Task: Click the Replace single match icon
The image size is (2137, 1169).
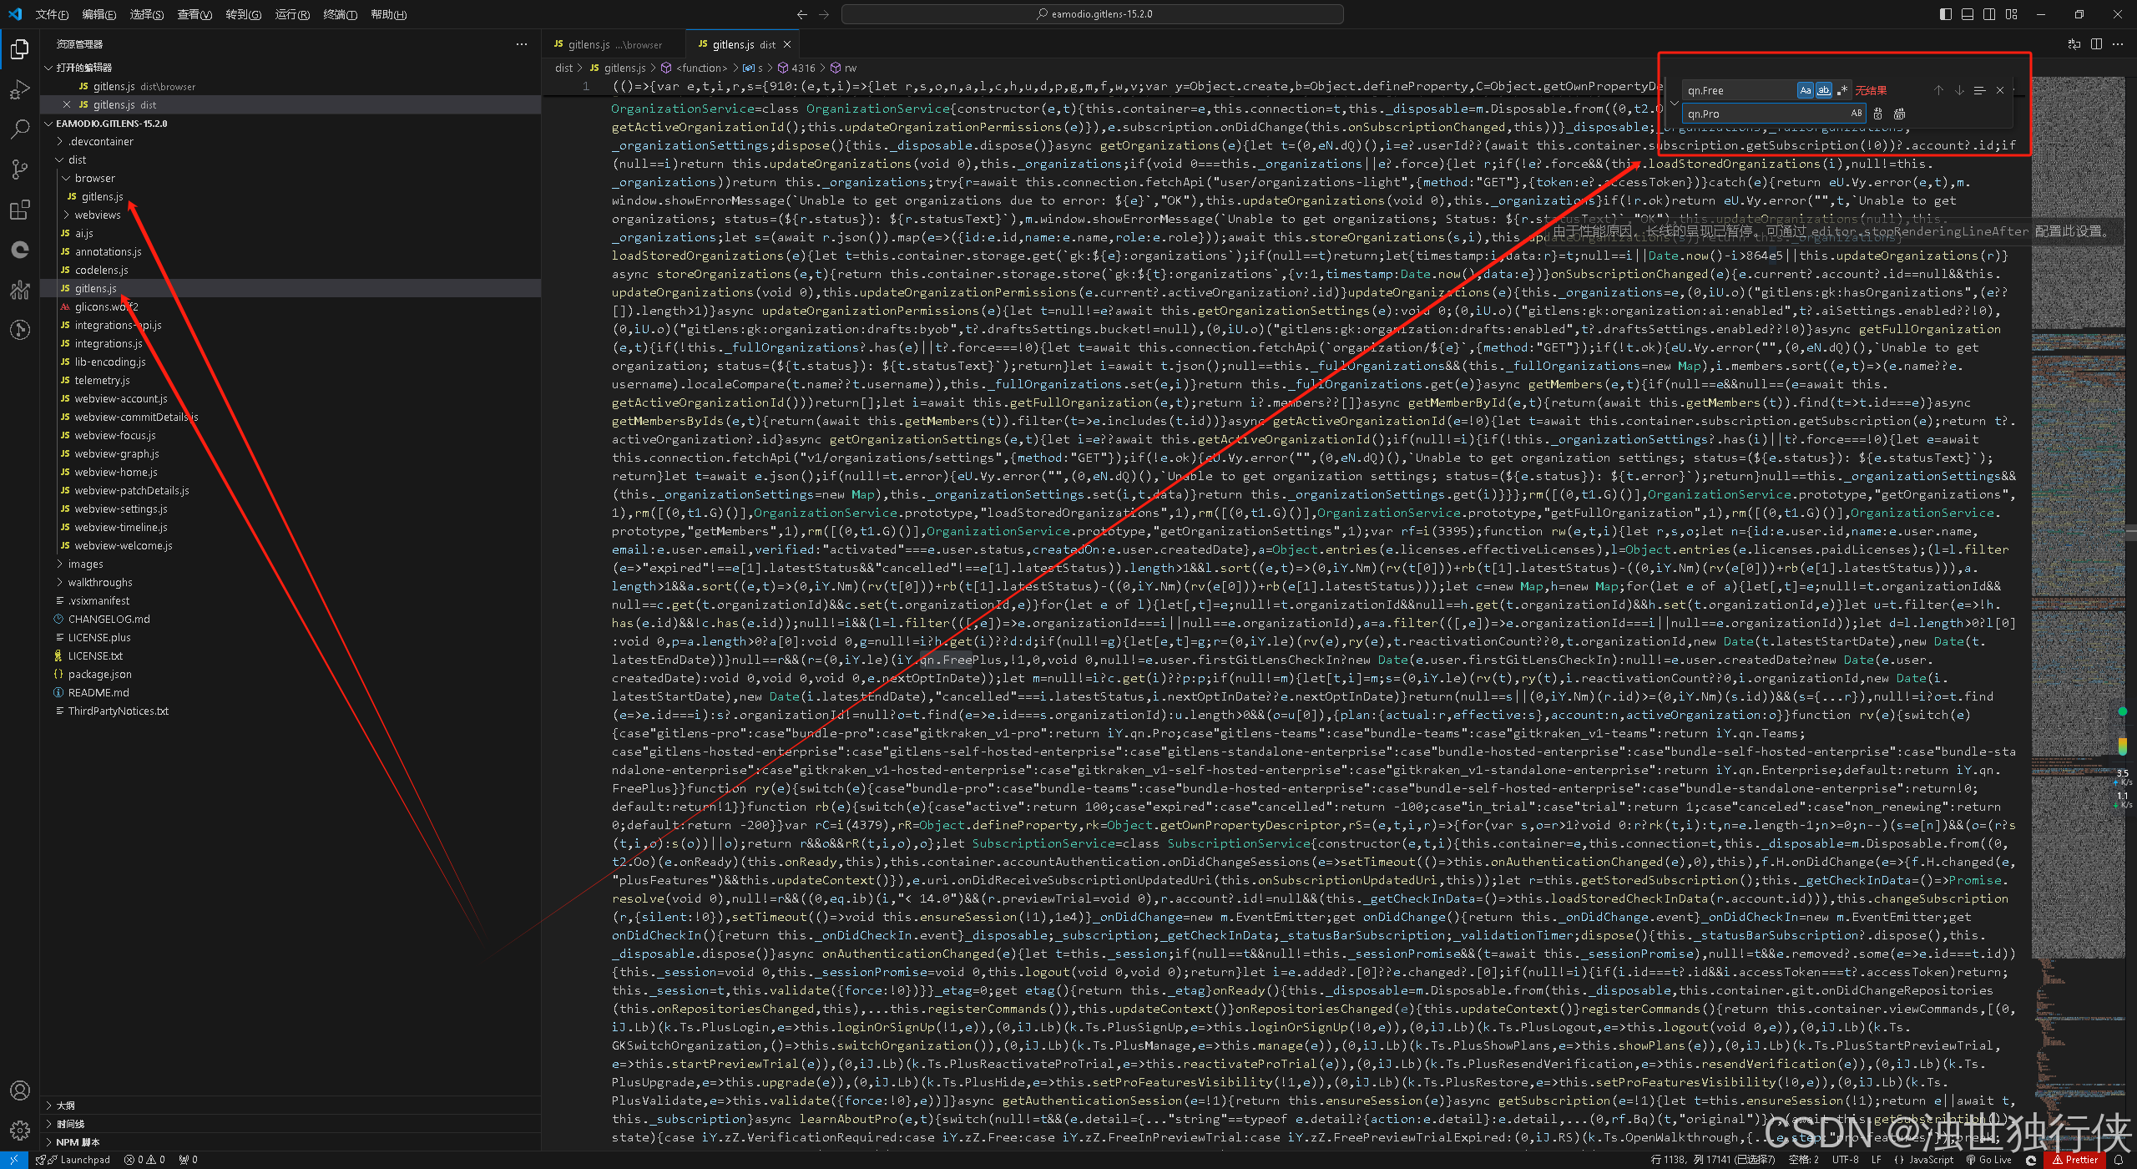Action: [x=1878, y=114]
